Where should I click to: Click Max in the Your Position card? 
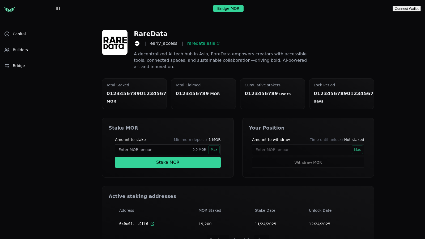click(x=357, y=150)
